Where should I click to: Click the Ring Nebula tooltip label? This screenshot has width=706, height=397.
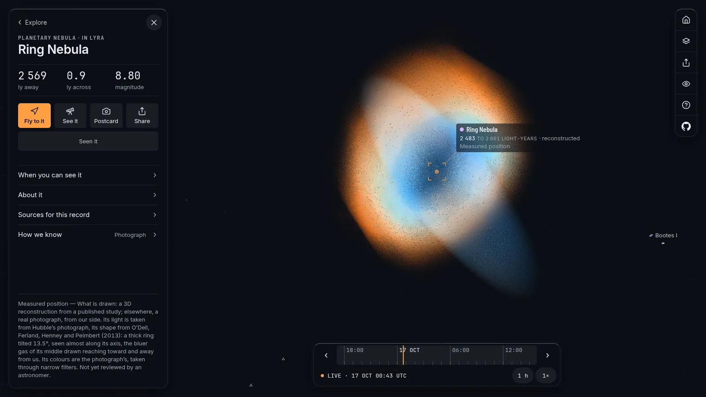pos(482,130)
